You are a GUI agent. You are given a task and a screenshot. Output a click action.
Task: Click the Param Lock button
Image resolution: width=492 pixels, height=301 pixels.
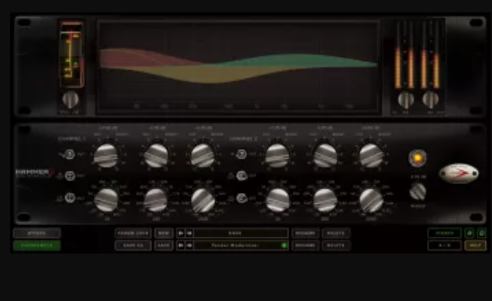coord(133,233)
